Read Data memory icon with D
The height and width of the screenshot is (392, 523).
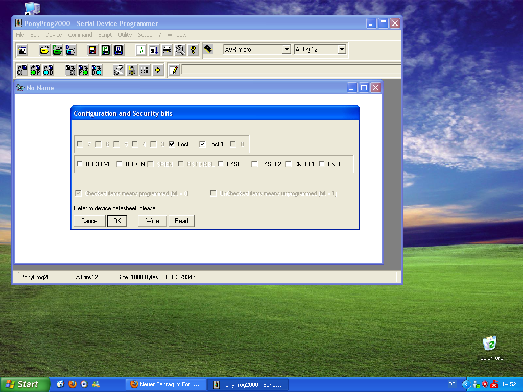[x=49, y=70]
